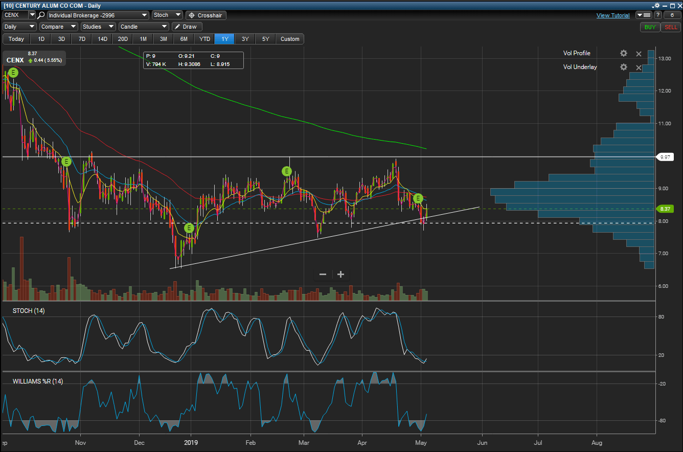Click the green BUY button

[x=650, y=27]
